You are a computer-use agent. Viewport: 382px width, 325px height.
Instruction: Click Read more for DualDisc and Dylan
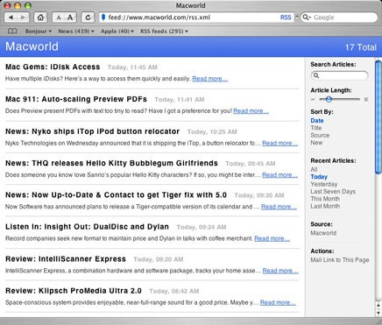tap(272, 238)
